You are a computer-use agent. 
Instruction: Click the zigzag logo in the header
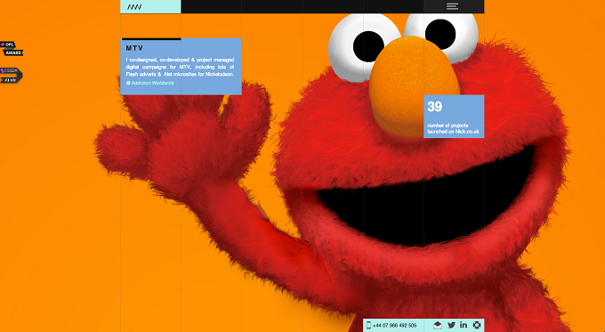pyautogui.click(x=134, y=6)
